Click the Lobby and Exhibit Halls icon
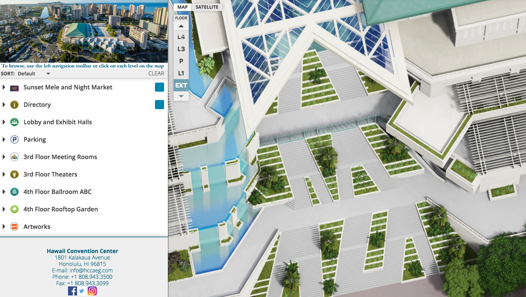526x297 pixels. pyautogui.click(x=14, y=122)
